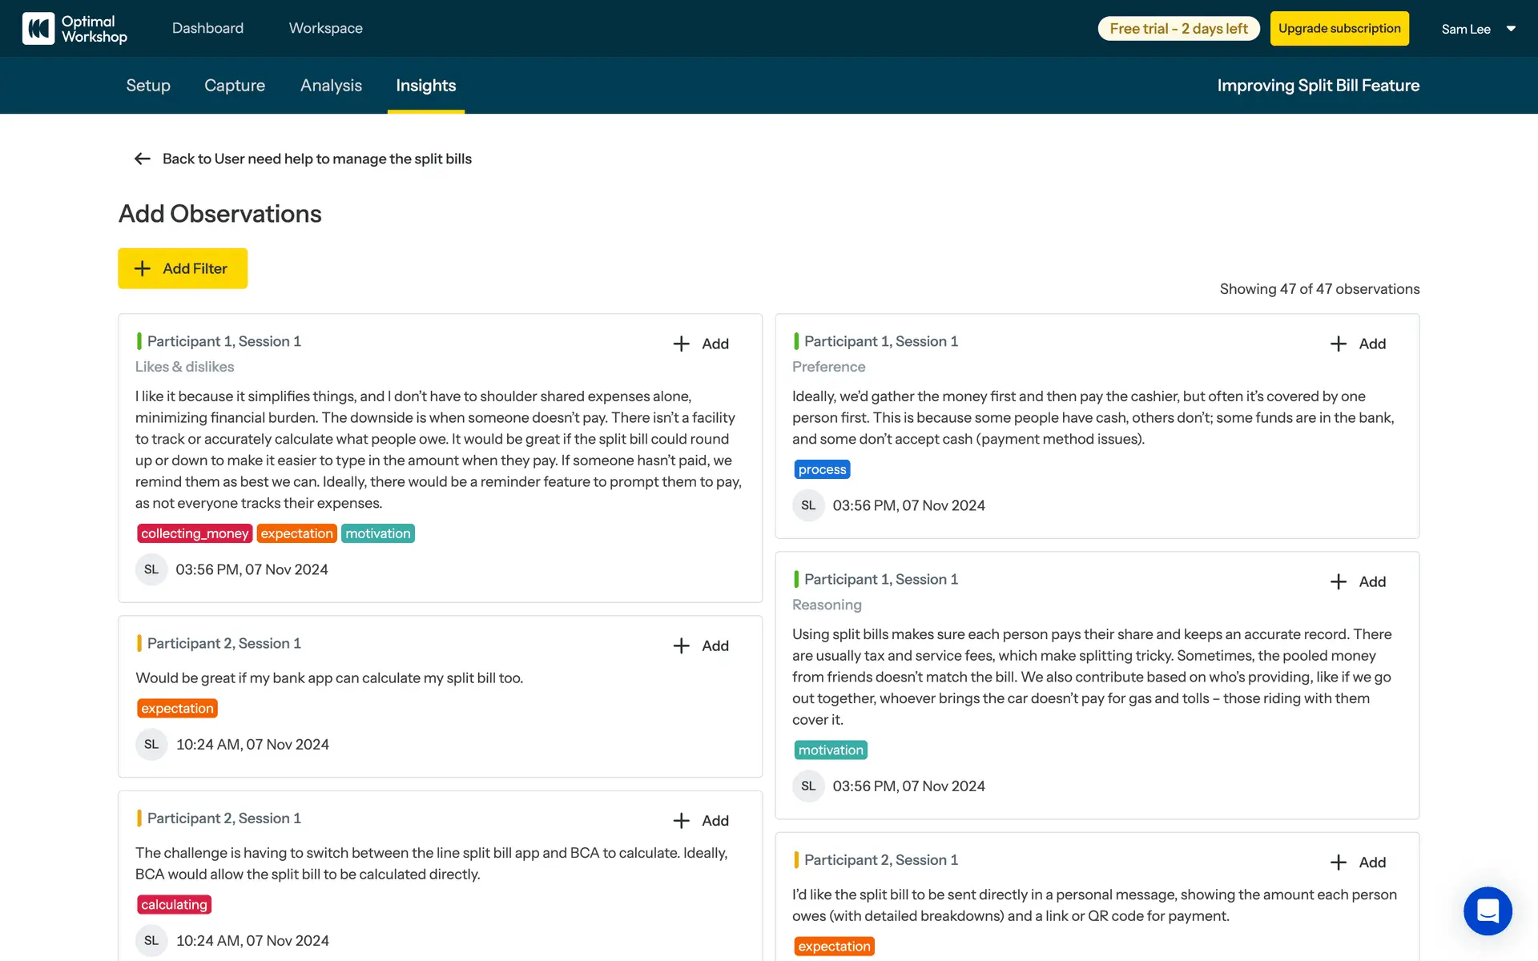Click the collecting_money red tag
The image size is (1538, 961).
click(x=195, y=533)
